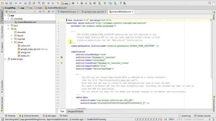Toggle the Captures side panel
216x121 pixels.
2,47
